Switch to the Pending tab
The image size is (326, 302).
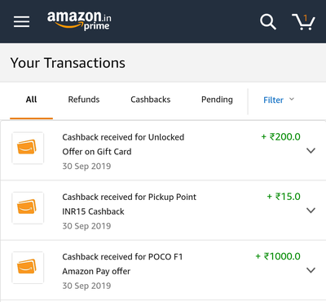tap(217, 100)
